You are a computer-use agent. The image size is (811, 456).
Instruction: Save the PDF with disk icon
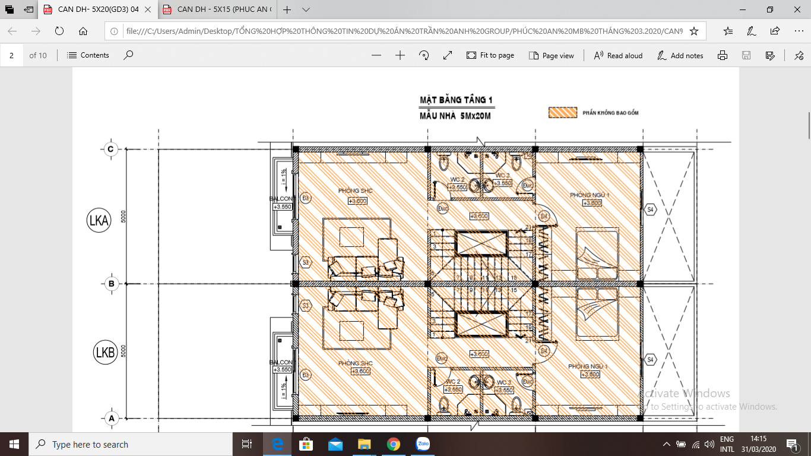pyautogui.click(x=746, y=55)
